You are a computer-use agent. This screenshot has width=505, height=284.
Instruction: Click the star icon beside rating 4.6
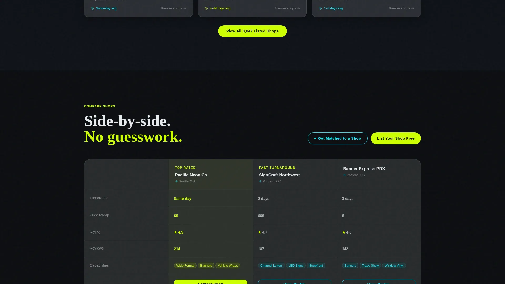(x=344, y=232)
